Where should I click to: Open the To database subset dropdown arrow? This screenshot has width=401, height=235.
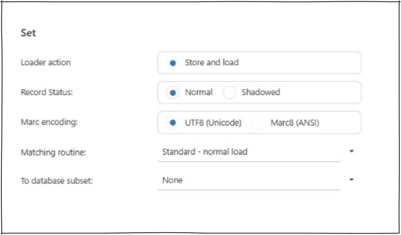tap(351, 179)
